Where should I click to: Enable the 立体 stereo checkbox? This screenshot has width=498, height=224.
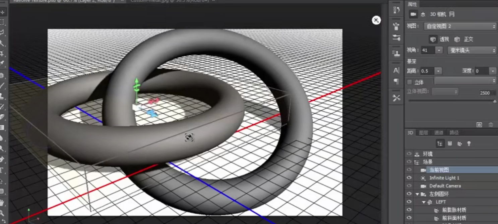click(x=409, y=82)
